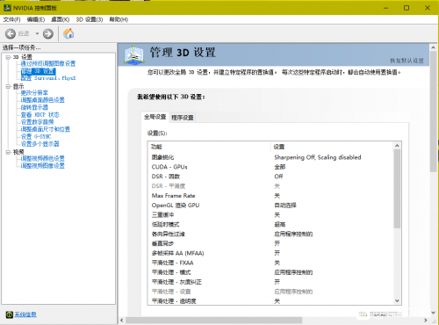Click the 系统信息 link
The height and width of the screenshot is (325, 439).
tap(25, 314)
